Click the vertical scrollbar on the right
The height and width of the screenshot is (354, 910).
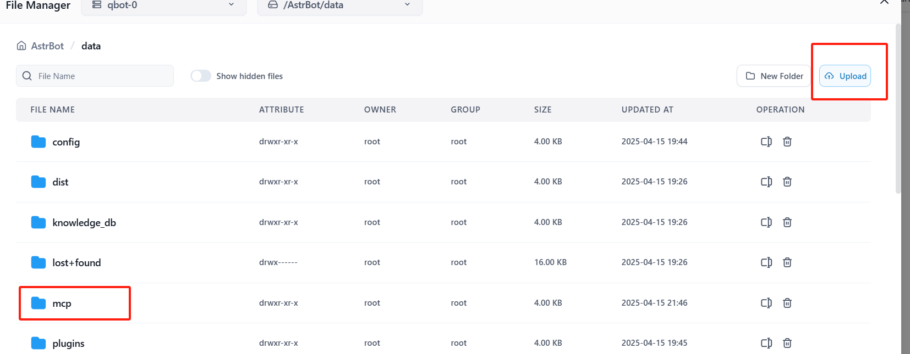pos(898,110)
